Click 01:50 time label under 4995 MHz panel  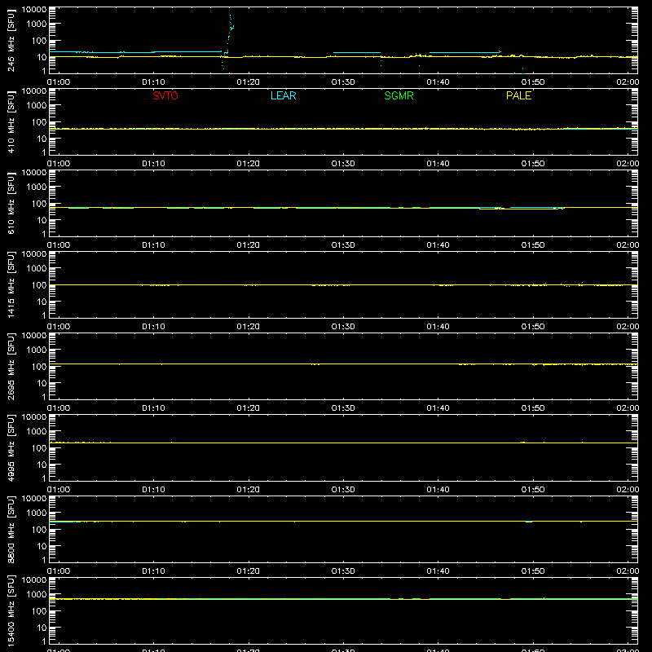pos(533,490)
